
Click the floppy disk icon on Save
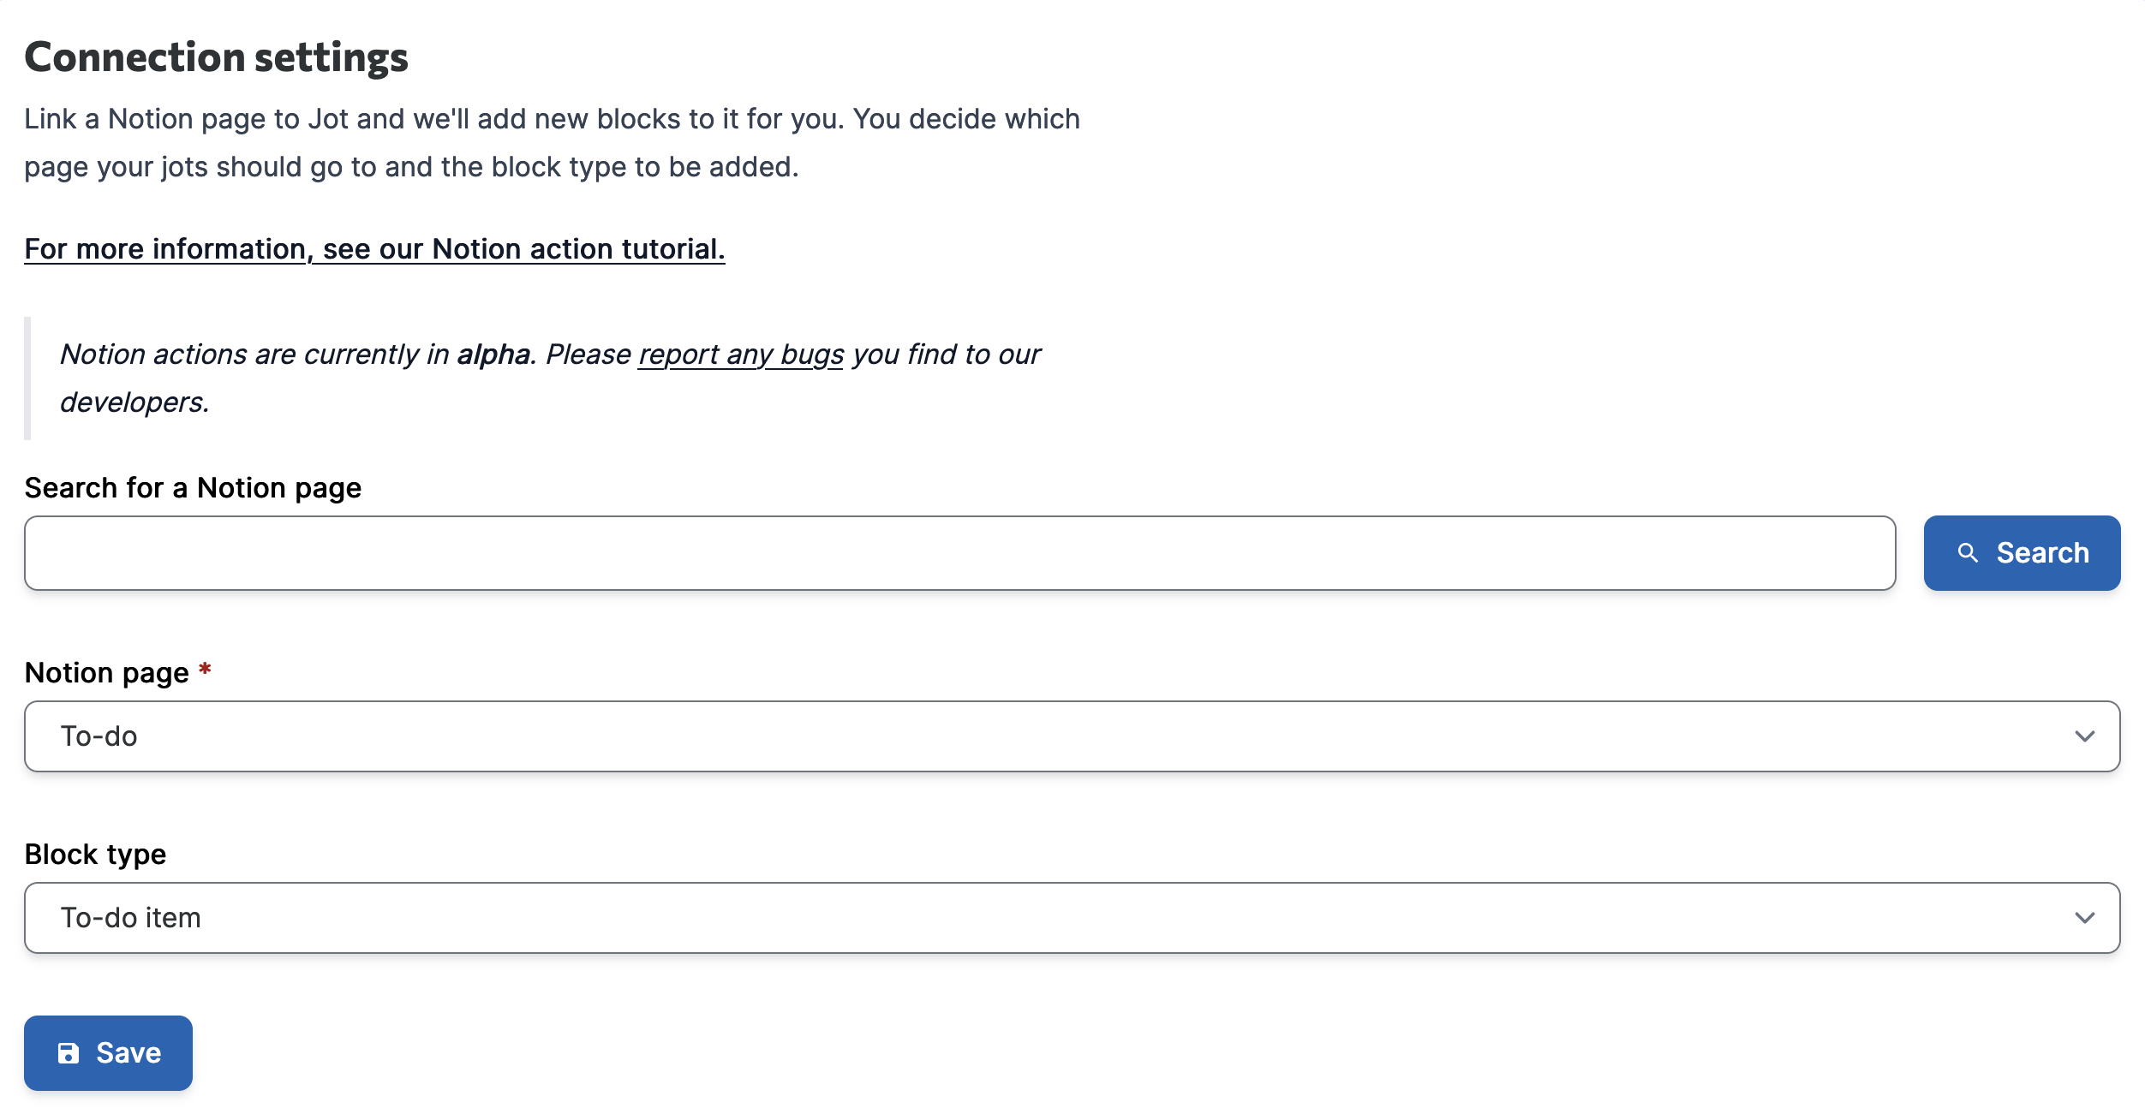pos(69,1053)
